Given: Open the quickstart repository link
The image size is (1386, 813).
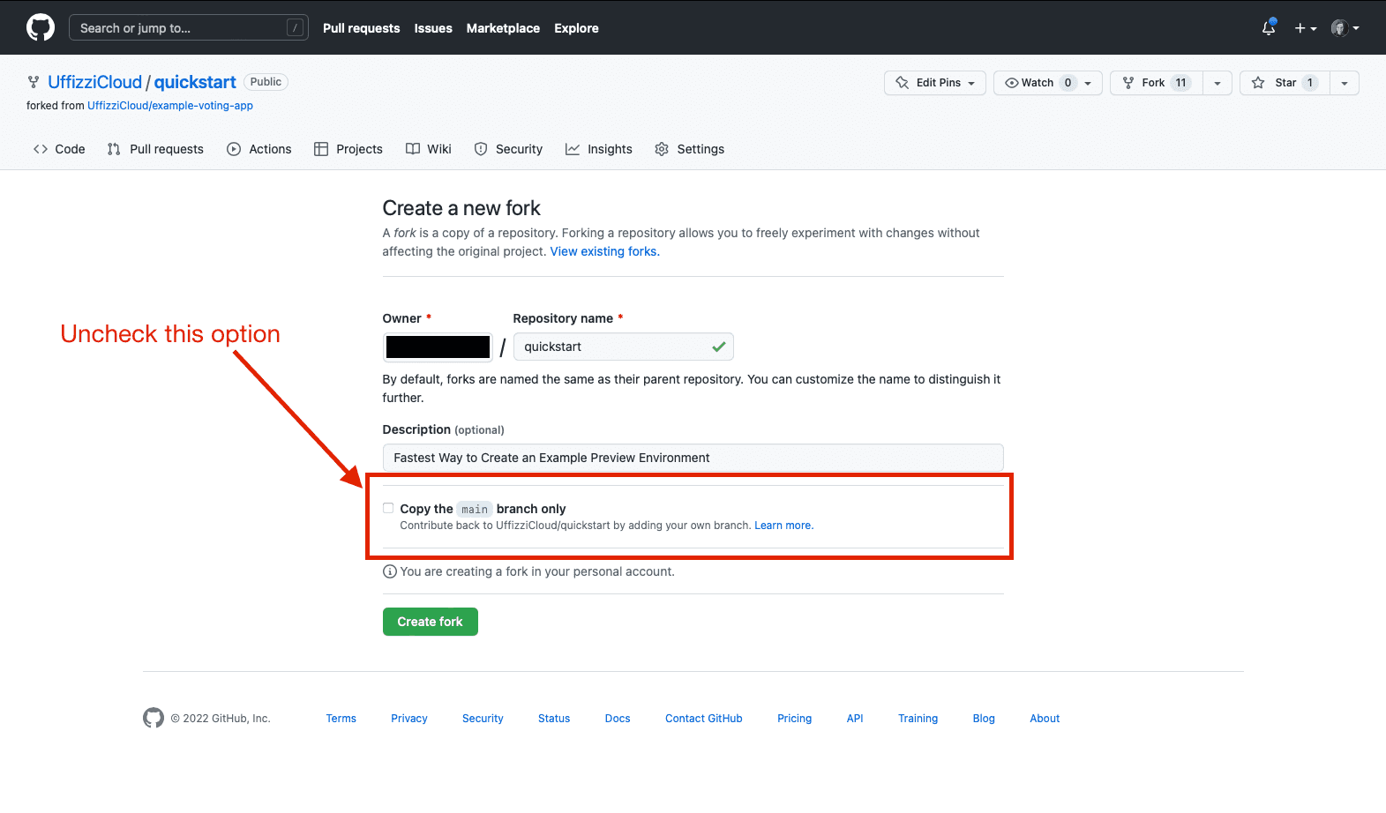Looking at the screenshot, I should point(195,82).
